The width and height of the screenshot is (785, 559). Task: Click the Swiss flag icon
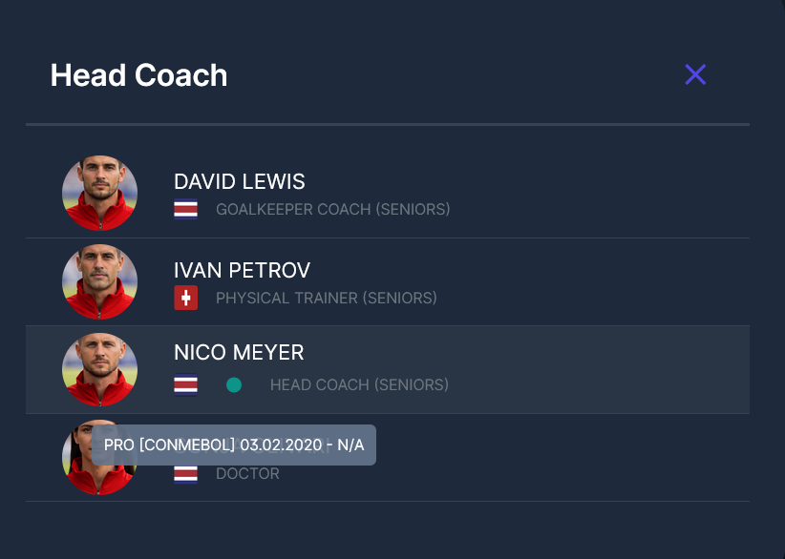[185, 298]
